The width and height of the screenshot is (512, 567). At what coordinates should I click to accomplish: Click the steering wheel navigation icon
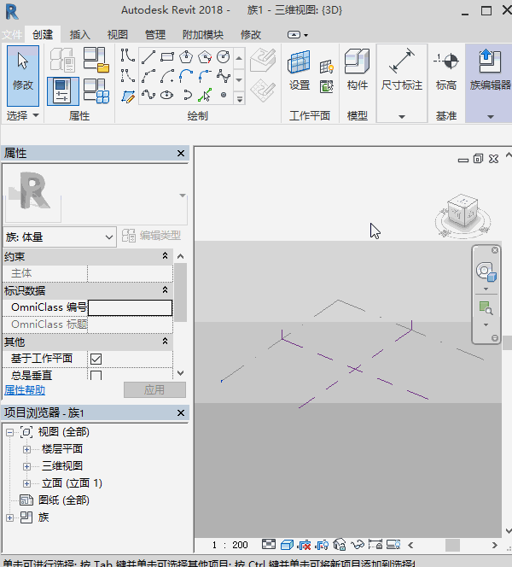click(485, 272)
